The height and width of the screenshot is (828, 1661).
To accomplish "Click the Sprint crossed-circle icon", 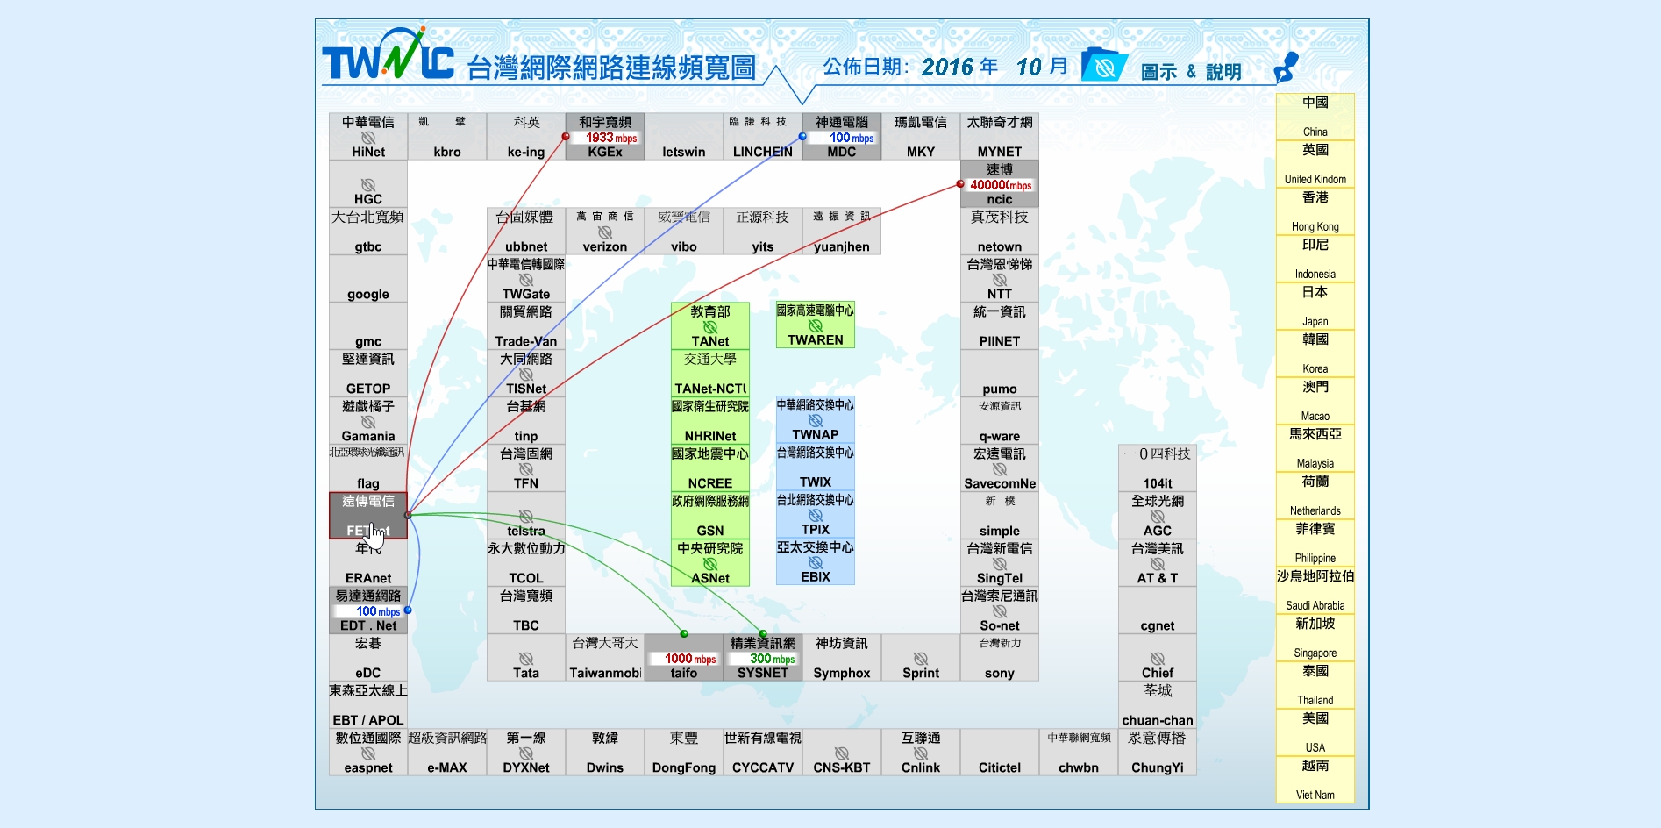I will (921, 659).
